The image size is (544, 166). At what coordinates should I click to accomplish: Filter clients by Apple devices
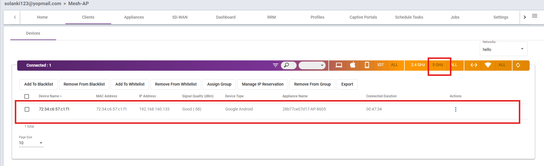[353, 65]
